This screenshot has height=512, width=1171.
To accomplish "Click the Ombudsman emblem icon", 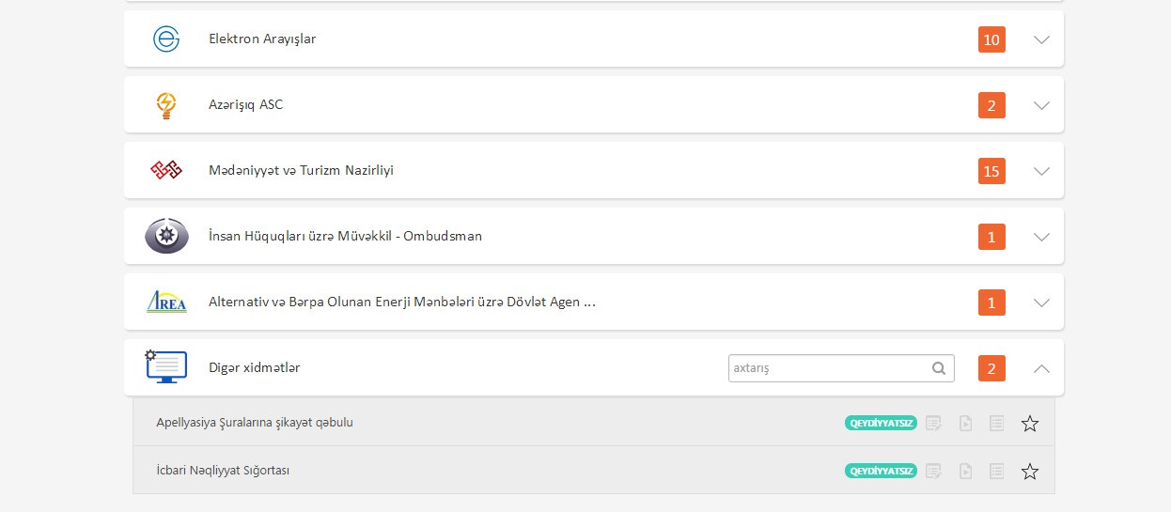I will 166,236.
